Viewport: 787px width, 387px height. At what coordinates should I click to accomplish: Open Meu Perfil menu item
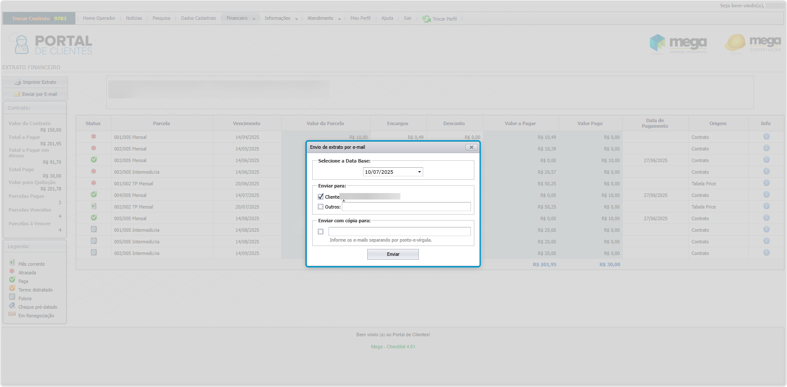360,18
